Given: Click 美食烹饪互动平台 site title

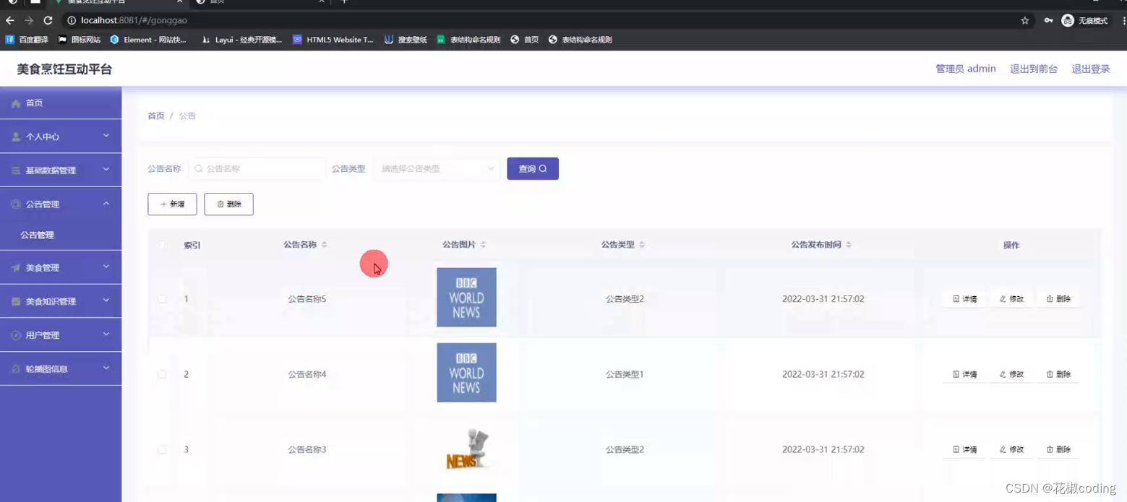Looking at the screenshot, I should click(x=64, y=69).
